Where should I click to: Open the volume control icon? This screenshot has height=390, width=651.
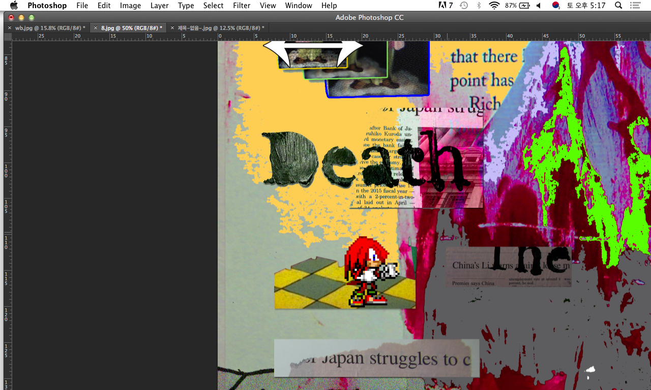click(539, 6)
